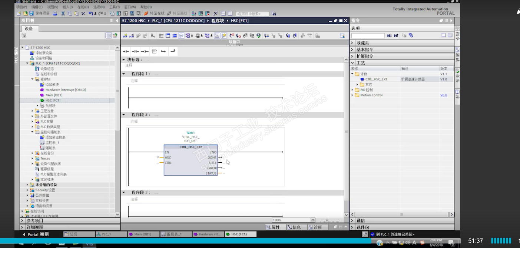Click 转至离线 go offline button
The width and height of the screenshot is (520, 254).
178,13
